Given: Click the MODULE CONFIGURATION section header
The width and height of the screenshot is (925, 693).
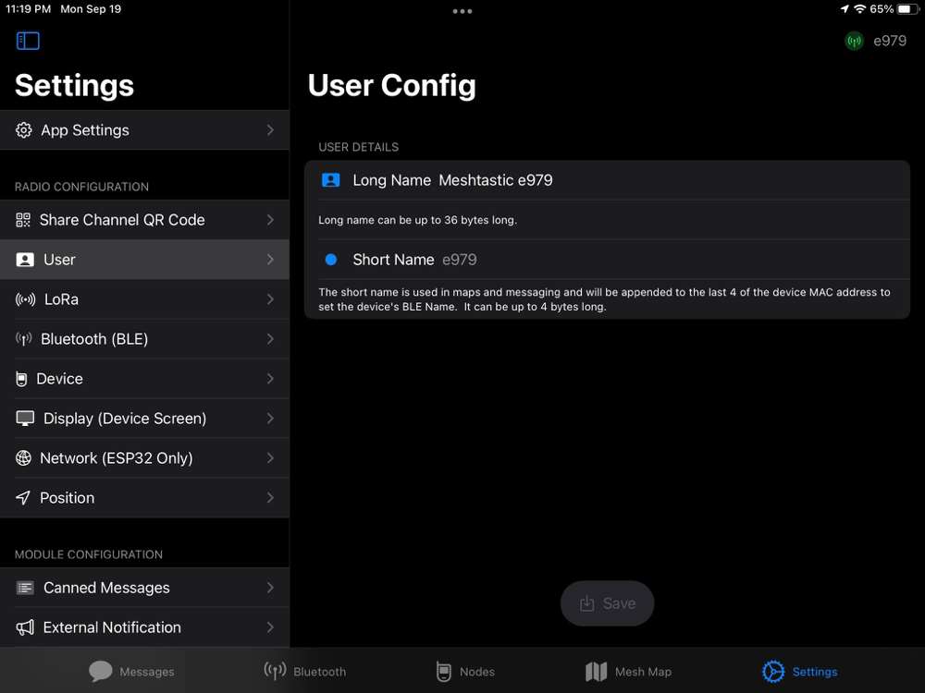Looking at the screenshot, I should click(89, 554).
